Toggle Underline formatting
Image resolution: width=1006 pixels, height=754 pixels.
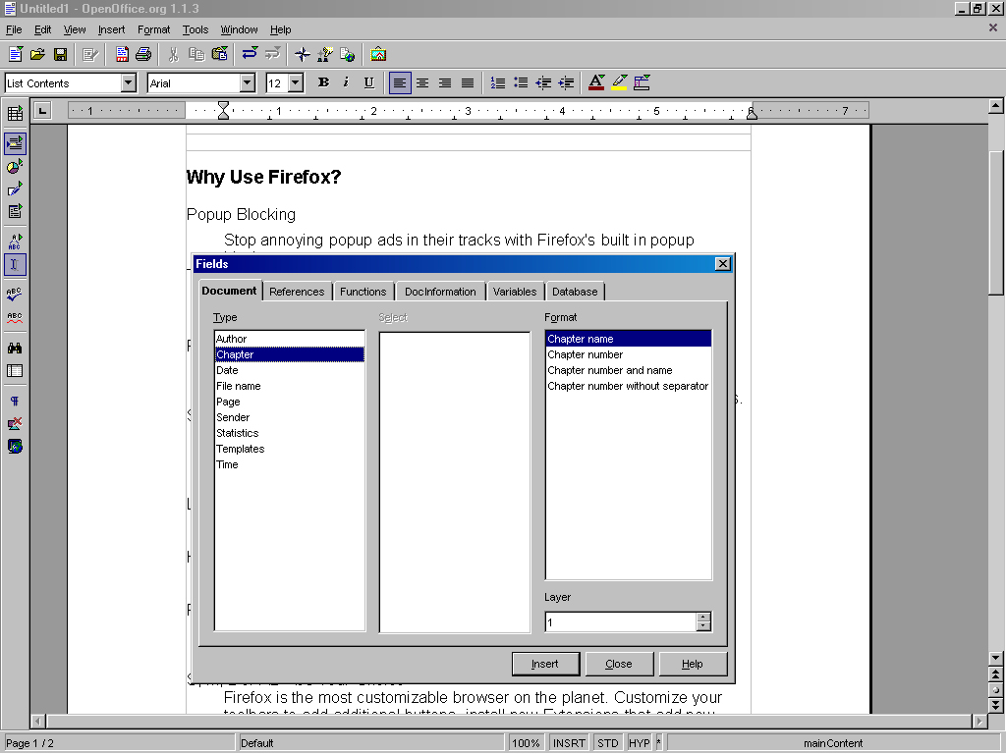(x=369, y=83)
